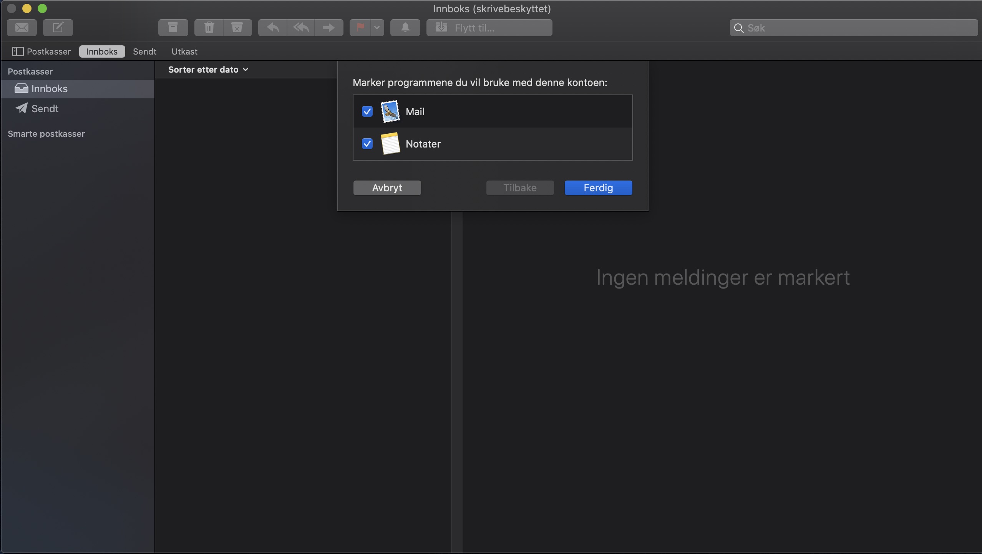
Task: Click the Smarte postkasser section header
Action: point(46,134)
